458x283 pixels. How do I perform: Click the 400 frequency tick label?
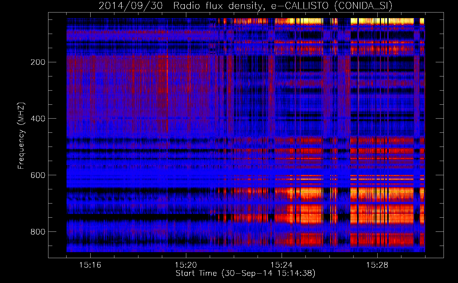(38, 119)
